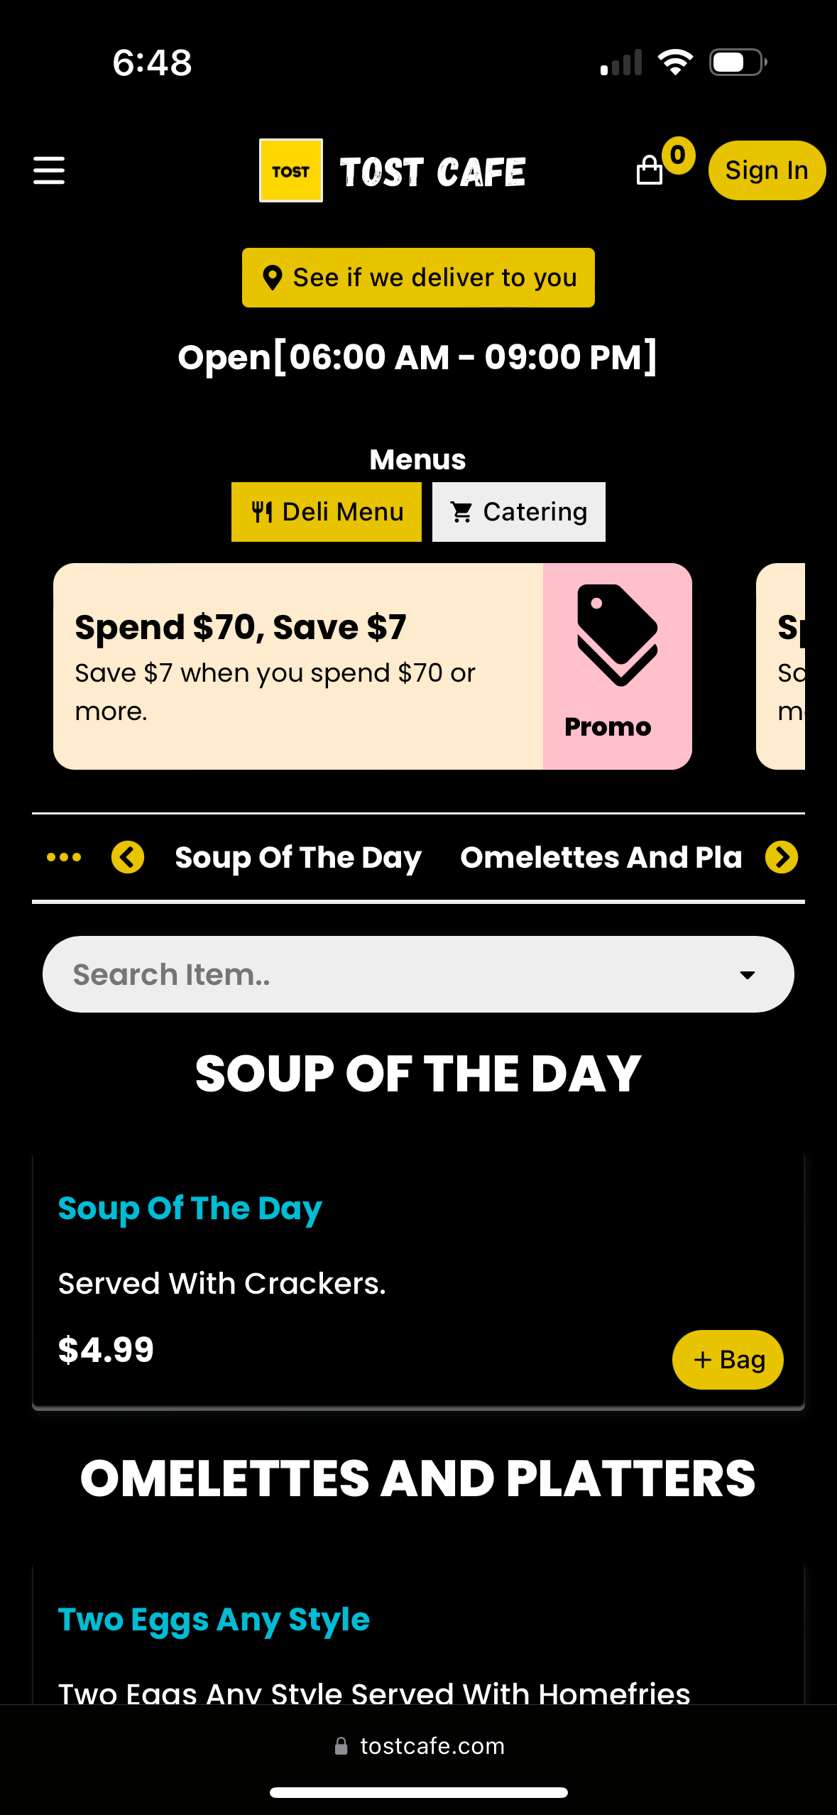Viewport: 837px width, 1815px height.
Task: Switch to the Catering menu
Action: point(519,512)
